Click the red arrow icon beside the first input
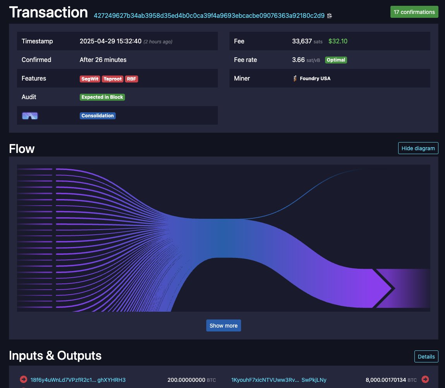 point(23,380)
